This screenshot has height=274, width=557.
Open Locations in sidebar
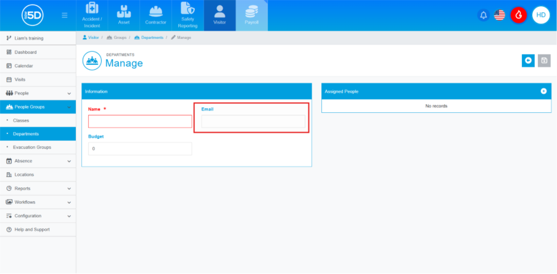38,175
